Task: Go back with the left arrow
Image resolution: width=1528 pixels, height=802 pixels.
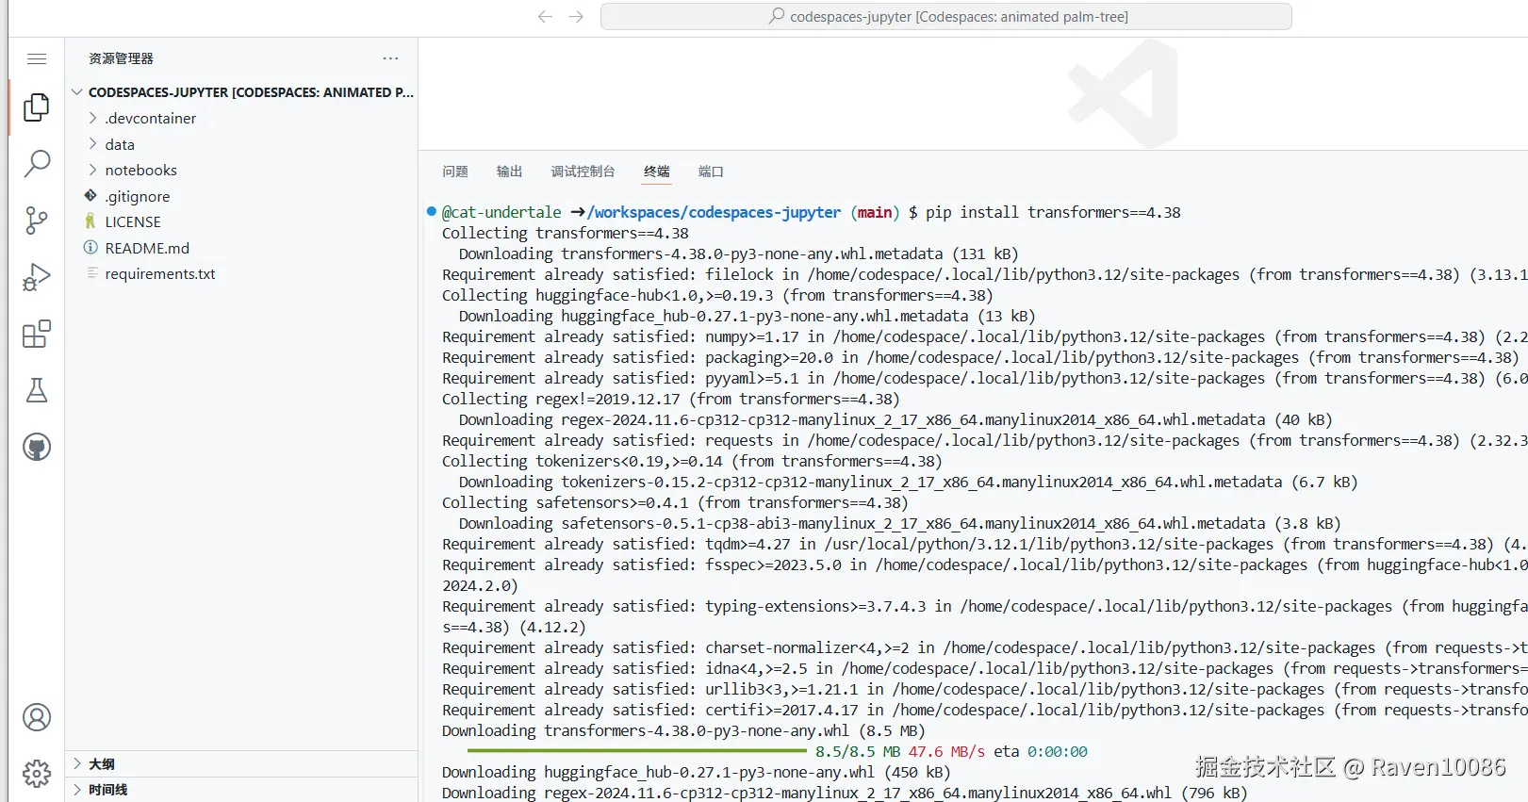Action: click(545, 16)
